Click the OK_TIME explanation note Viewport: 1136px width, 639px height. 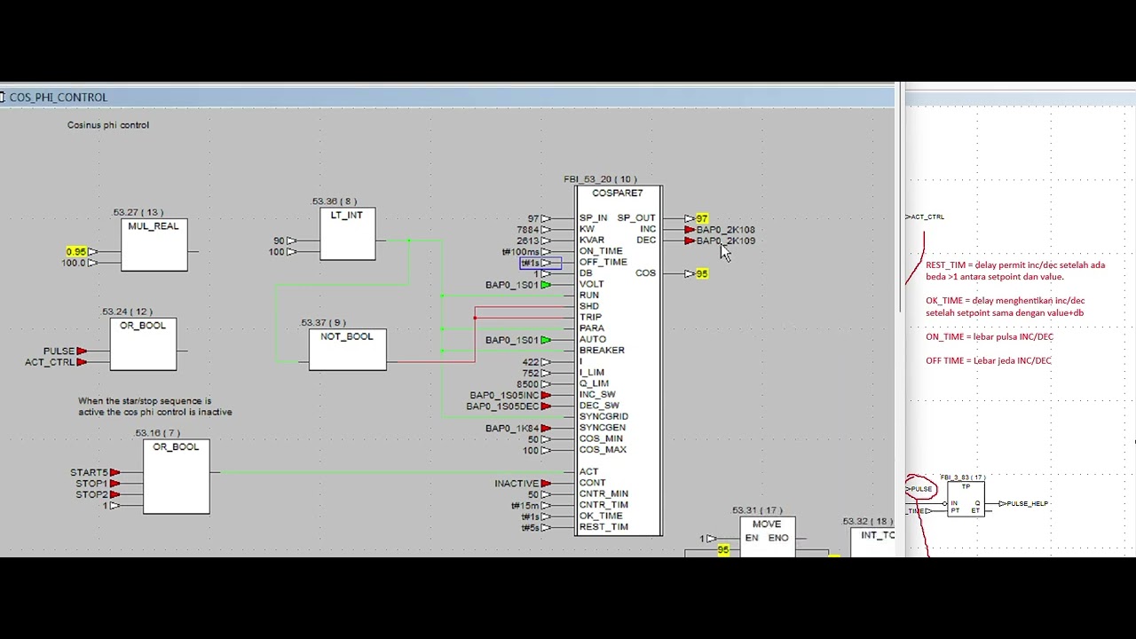tap(1006, 306)
